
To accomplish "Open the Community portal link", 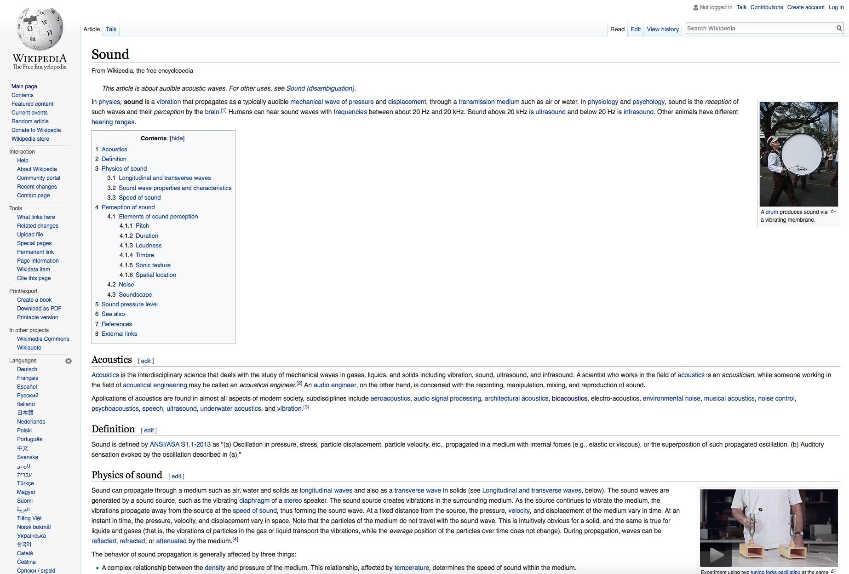I will [39, 178].
